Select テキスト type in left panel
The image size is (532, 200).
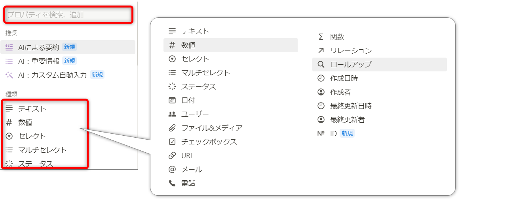pos(32,108)
